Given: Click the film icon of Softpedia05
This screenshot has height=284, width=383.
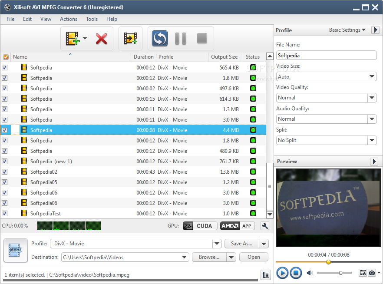Looking at the screenshot, I should tap(24, 182).
